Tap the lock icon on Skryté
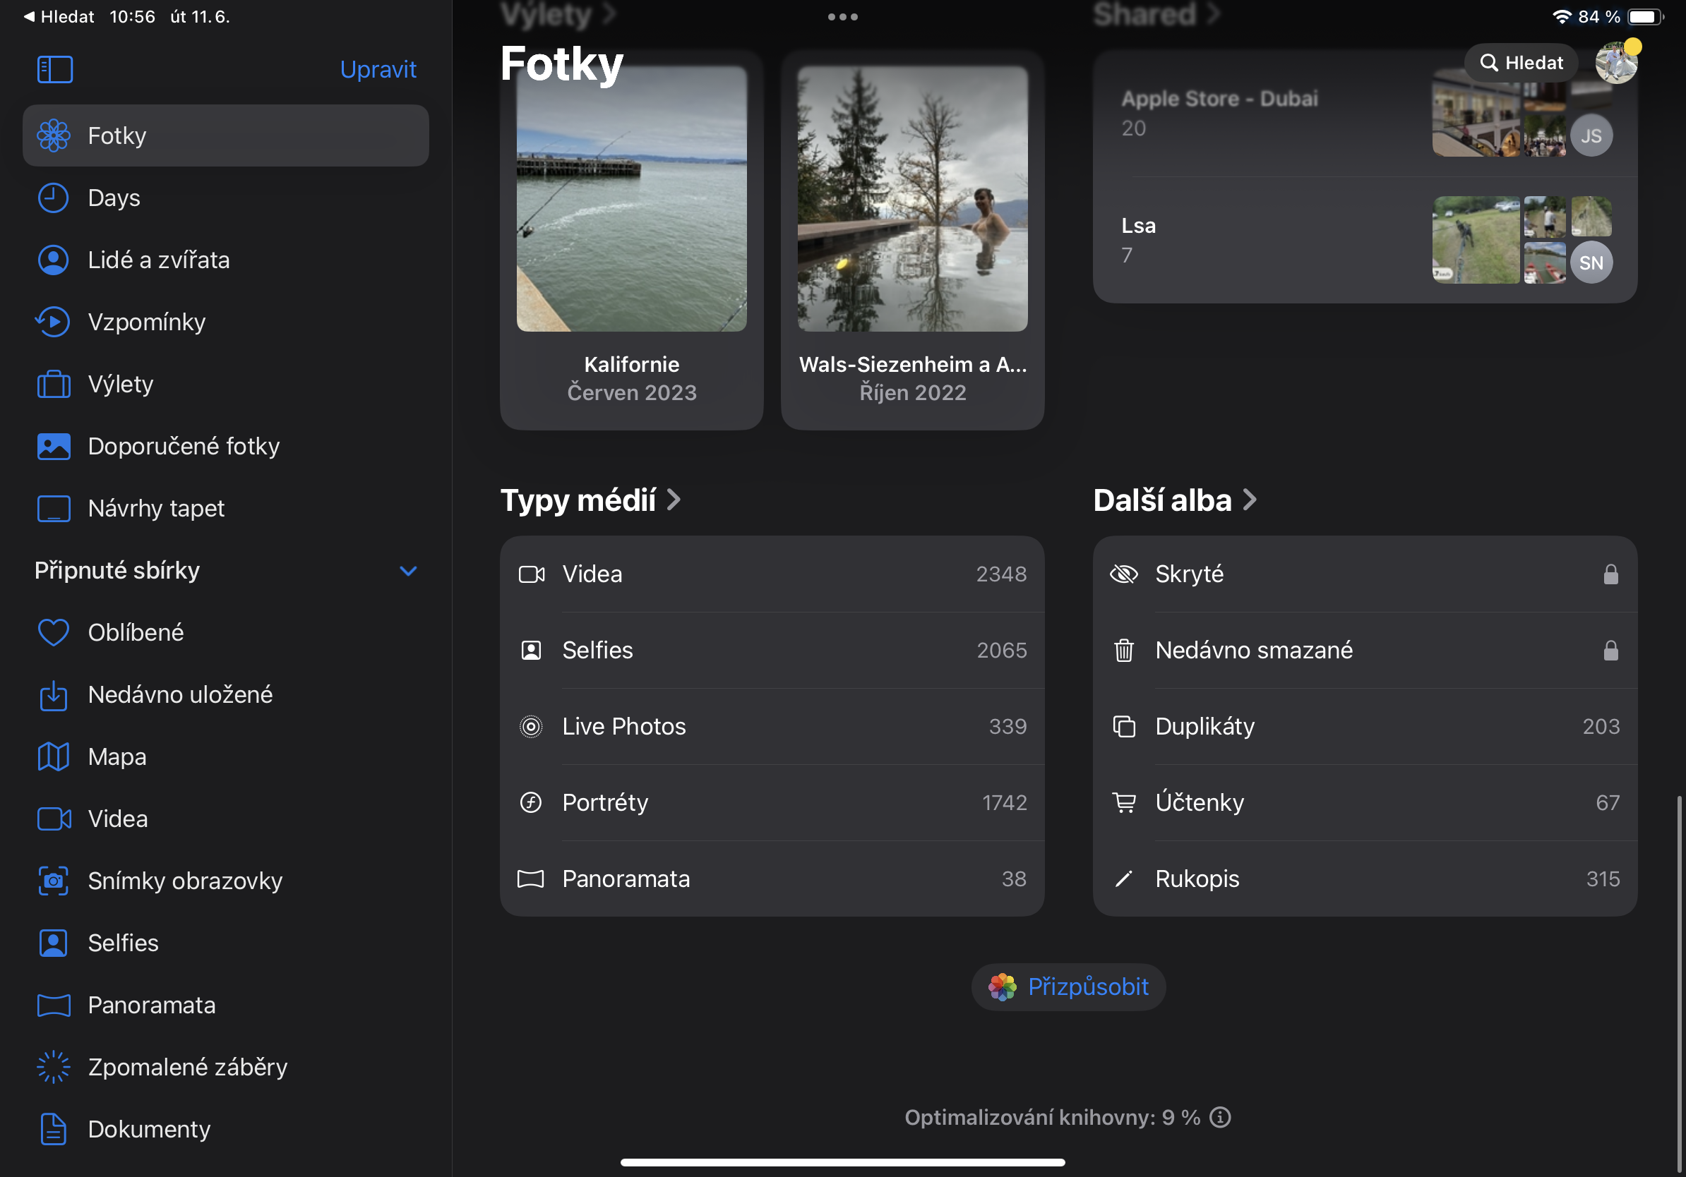1686x1177 pixels. pyautogui.click(x=1610, y=574)
